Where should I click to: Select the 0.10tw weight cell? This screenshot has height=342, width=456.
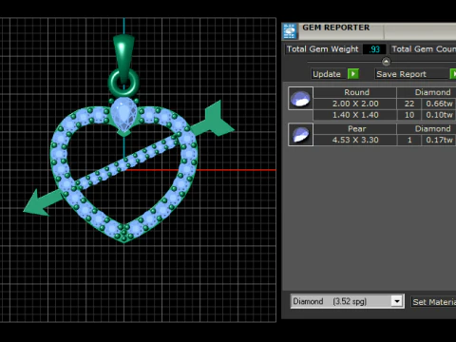[439, 115]
